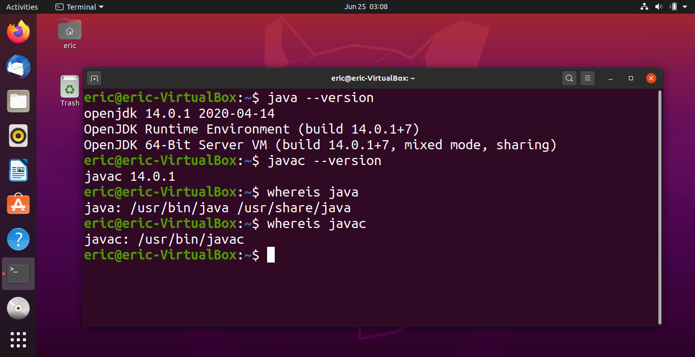This screenshot has width=695, height=357.
Task: Open the network status indicator
Action: pos(644,7)
